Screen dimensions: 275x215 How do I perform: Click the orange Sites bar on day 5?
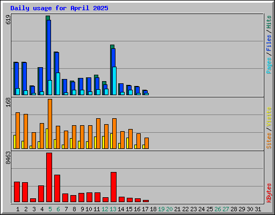click(x=50, y=124)
